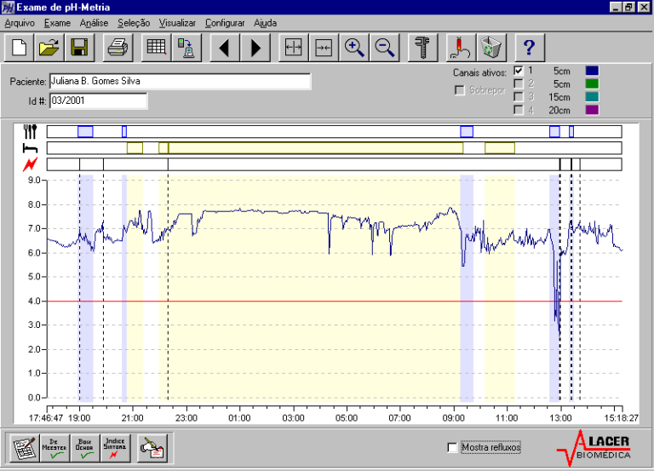Open the DeMeester score button
The width and height of the screenshot is (654, 471).
point(53,446)
